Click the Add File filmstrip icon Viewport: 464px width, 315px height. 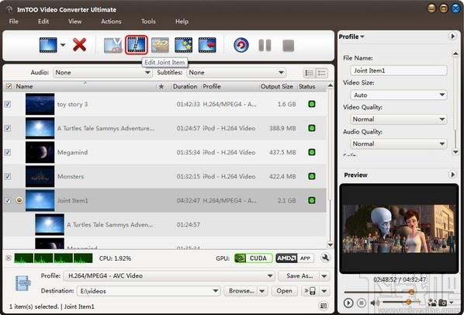click(48, 45)
